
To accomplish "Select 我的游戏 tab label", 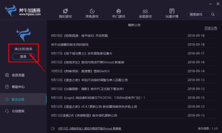I will point(65,16).
